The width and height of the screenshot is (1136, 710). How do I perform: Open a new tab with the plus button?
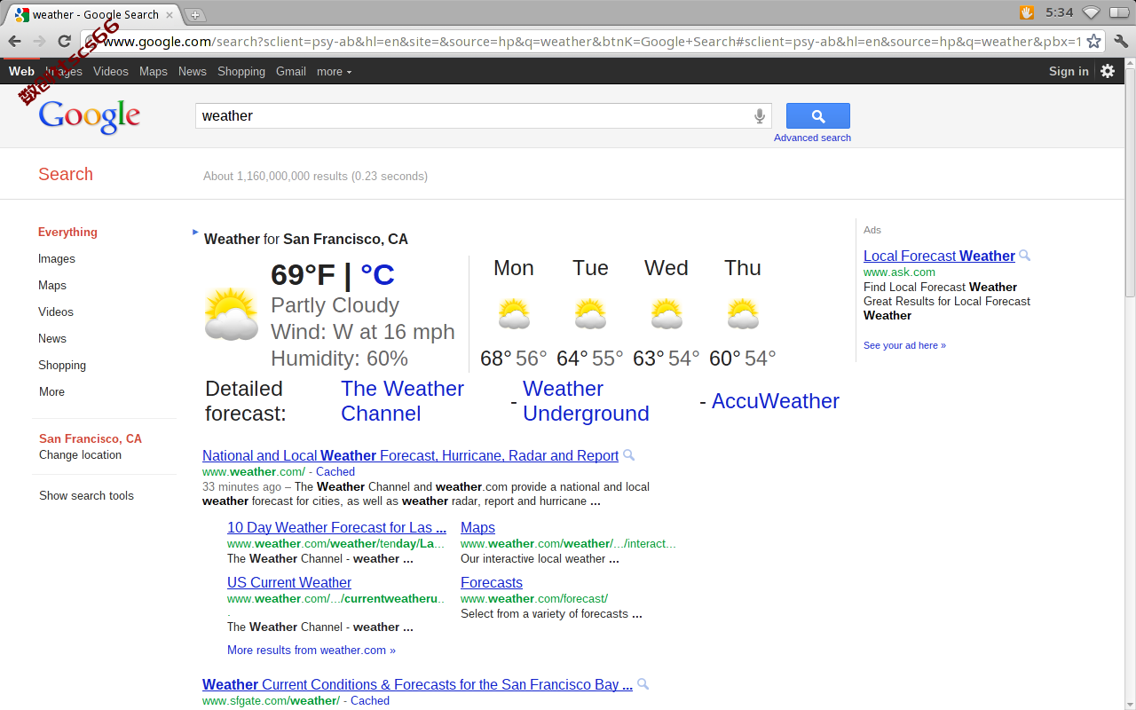coord(195,14)
